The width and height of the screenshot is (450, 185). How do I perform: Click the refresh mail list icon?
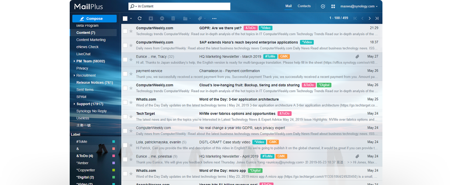(139, 19)
